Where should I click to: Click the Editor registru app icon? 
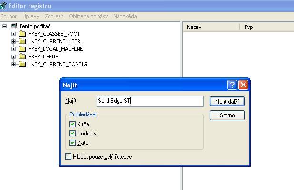(3, 5)
